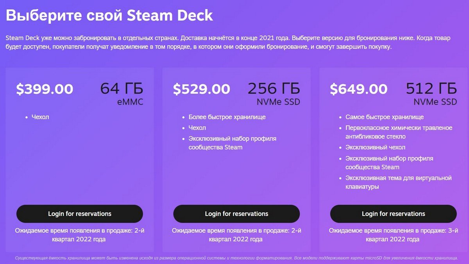The image size is (469, 264).
Task: Click Login for reservations under $529 model
Action: 236,214
